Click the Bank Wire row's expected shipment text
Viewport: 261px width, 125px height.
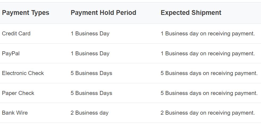click(x=208, y=113)
